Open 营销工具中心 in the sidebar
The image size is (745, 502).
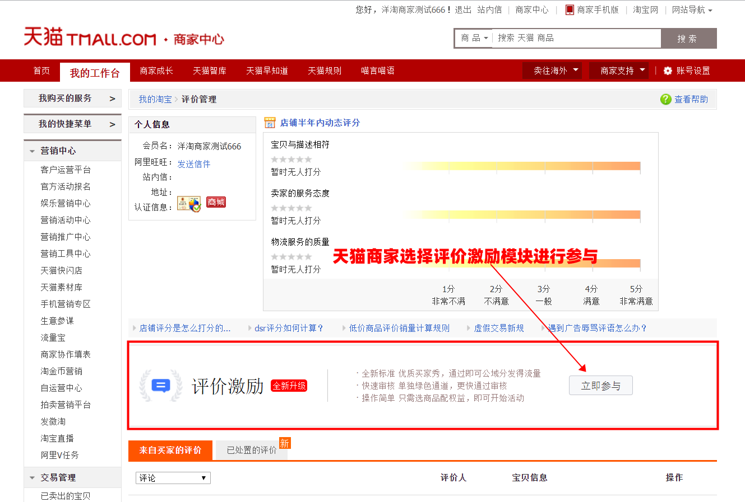tap(66, 254)
